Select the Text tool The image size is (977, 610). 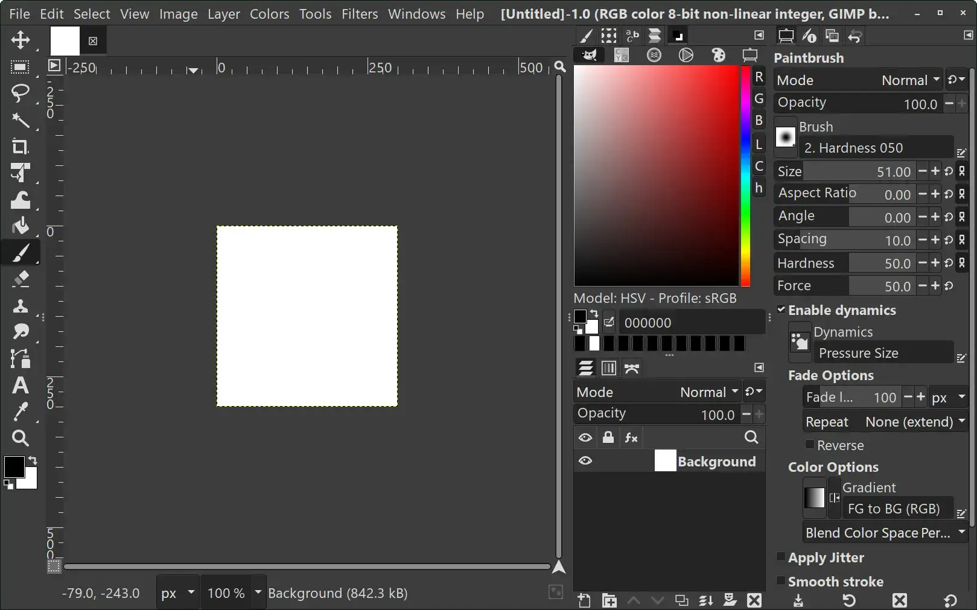point(21,386)
